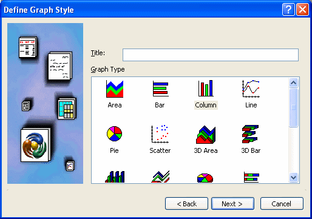Choose the Pie graph type icon

[114, 133]
